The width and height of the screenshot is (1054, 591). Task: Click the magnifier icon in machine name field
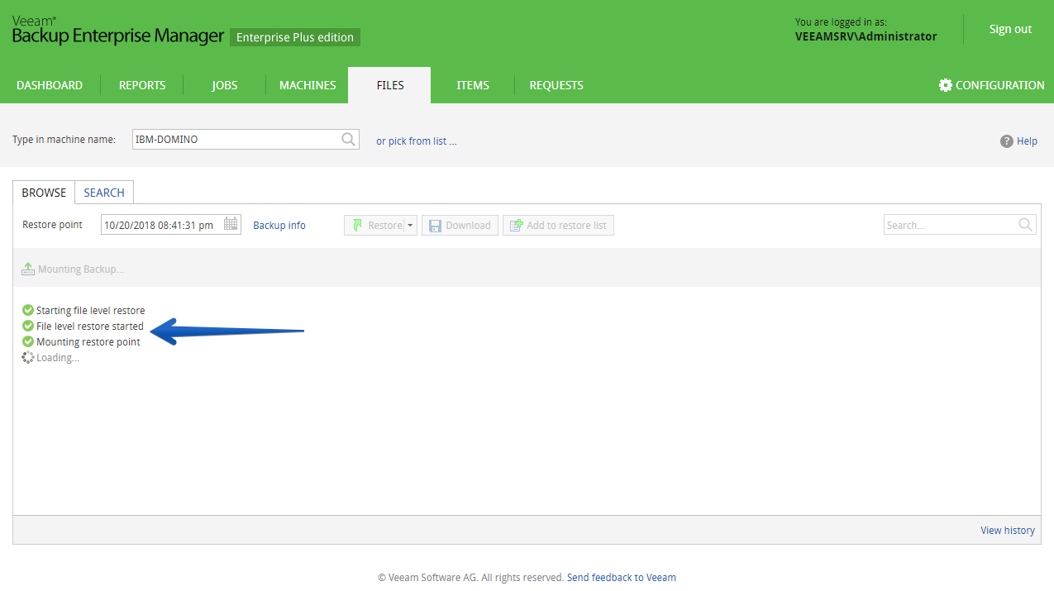349,140
